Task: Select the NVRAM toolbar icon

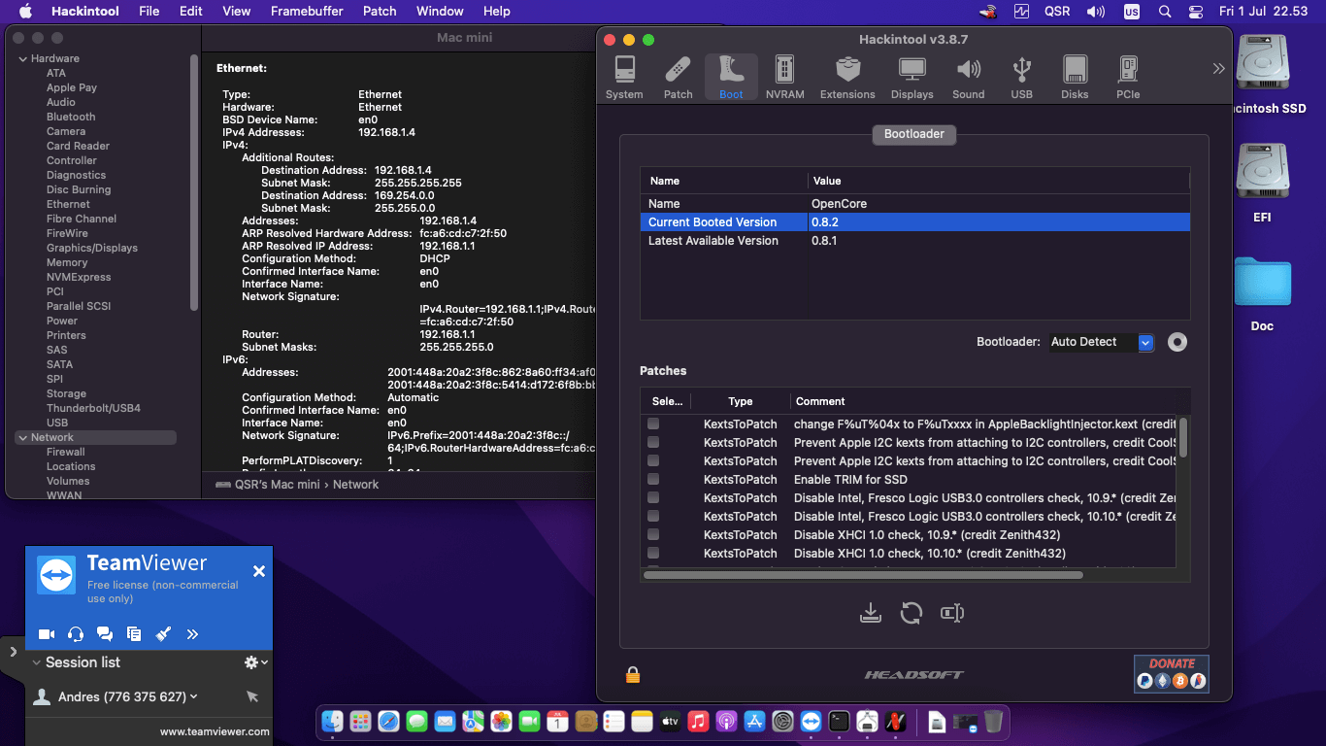Action: coord(784,78)
